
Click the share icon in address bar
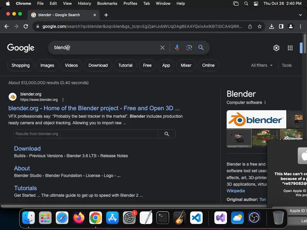coord(250,26)
